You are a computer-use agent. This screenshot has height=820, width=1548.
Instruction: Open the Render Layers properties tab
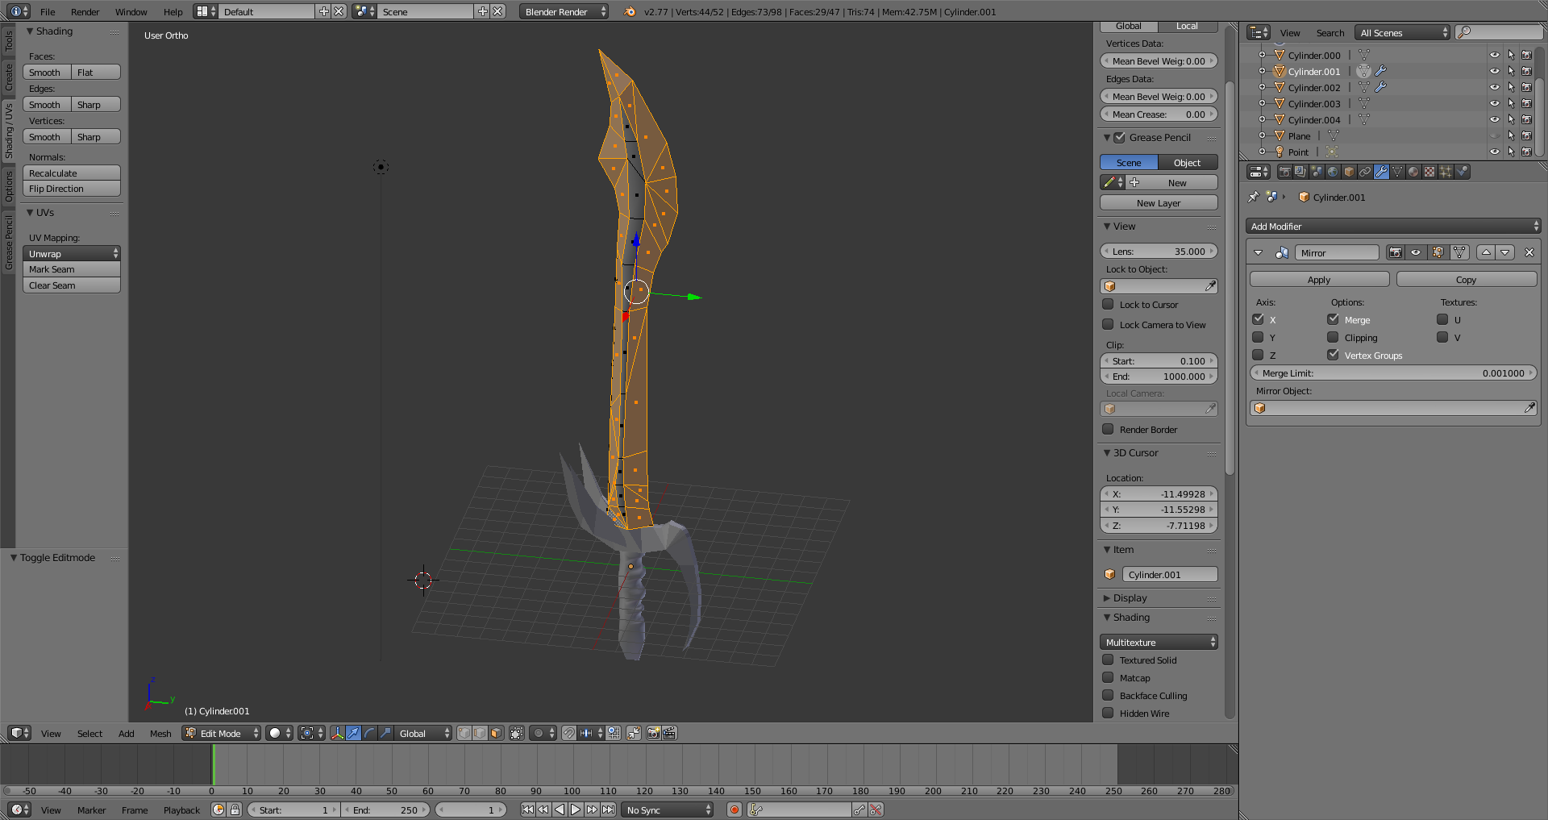pyautogui.click(x=1300, y=172)
